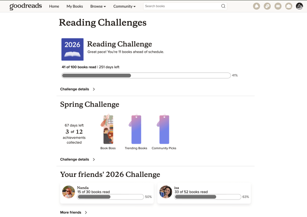Screen dimensions: 307x217
Task: Click the 2026 Reading Challenge badge
Action: (72, 49)
